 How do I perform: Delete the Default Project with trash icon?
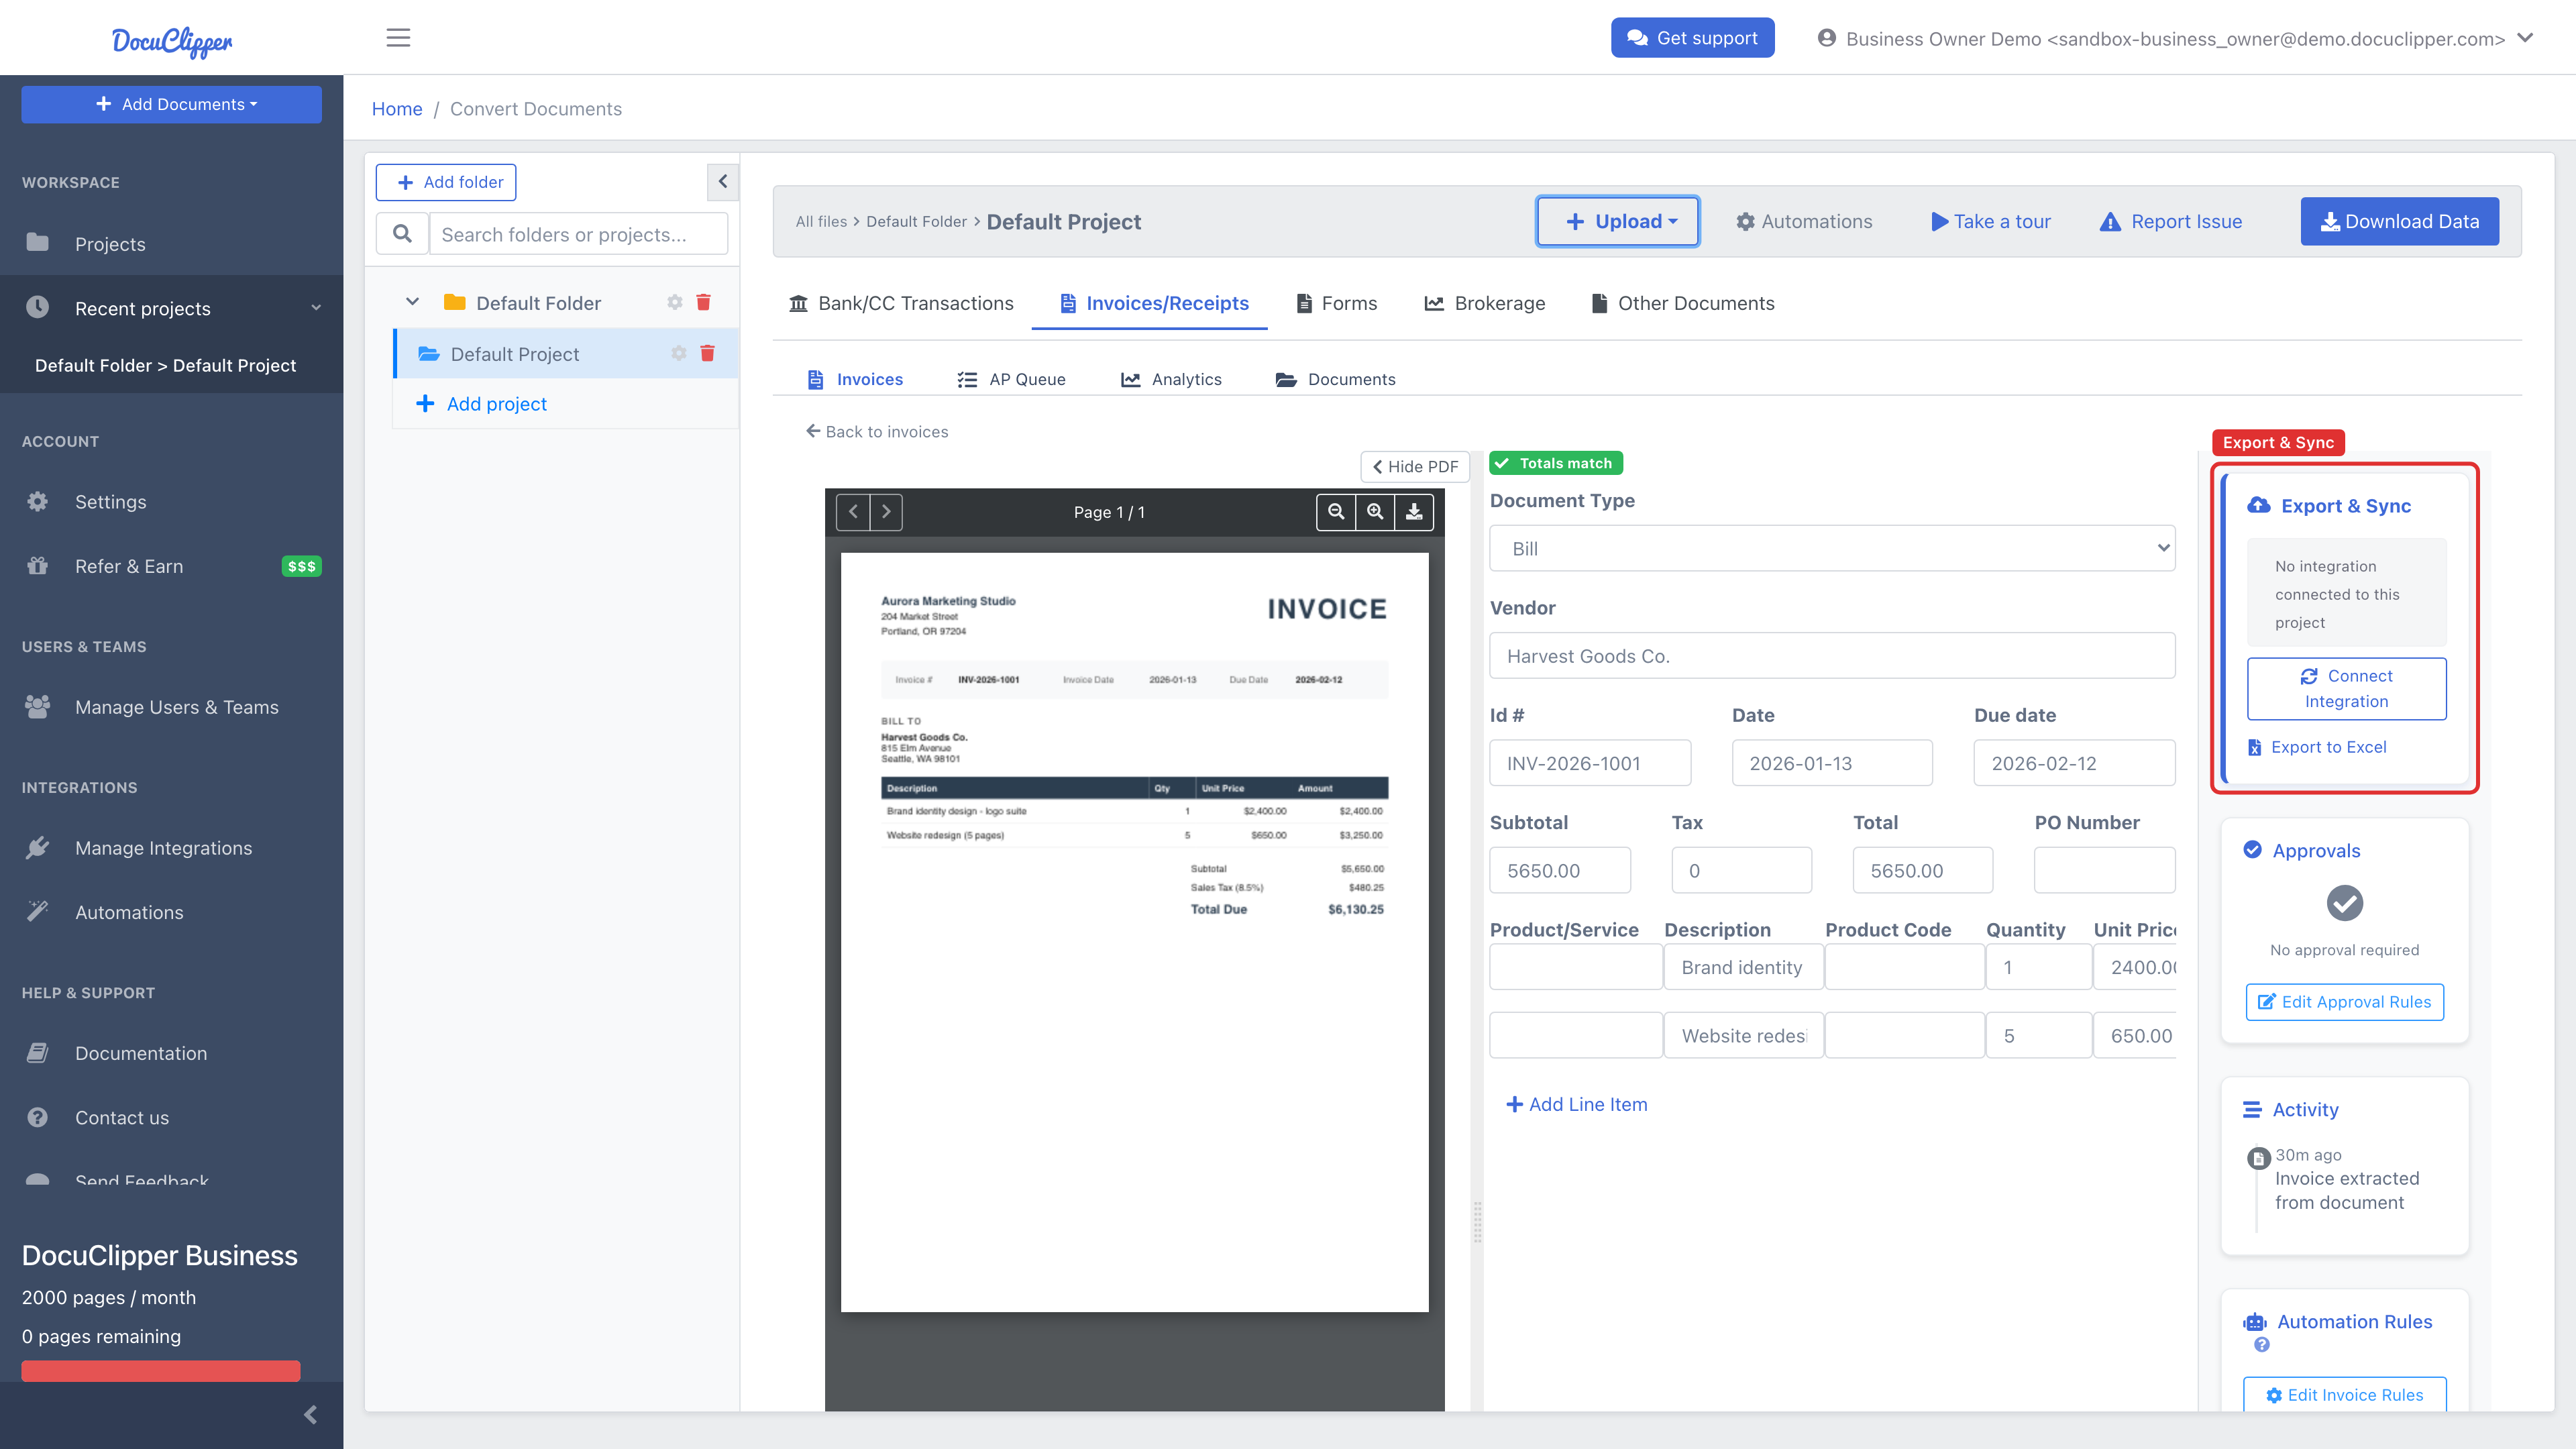coord(707,353)
